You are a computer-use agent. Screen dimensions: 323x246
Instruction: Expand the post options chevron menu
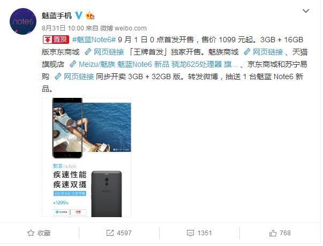(306, 11)
